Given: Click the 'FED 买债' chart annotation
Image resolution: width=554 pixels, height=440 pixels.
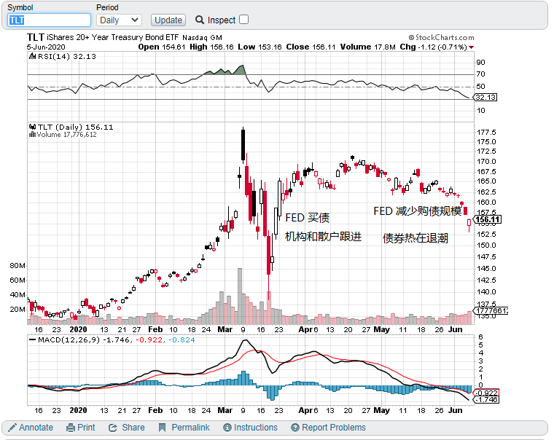Looking at the screenshot, I should 307,218.
